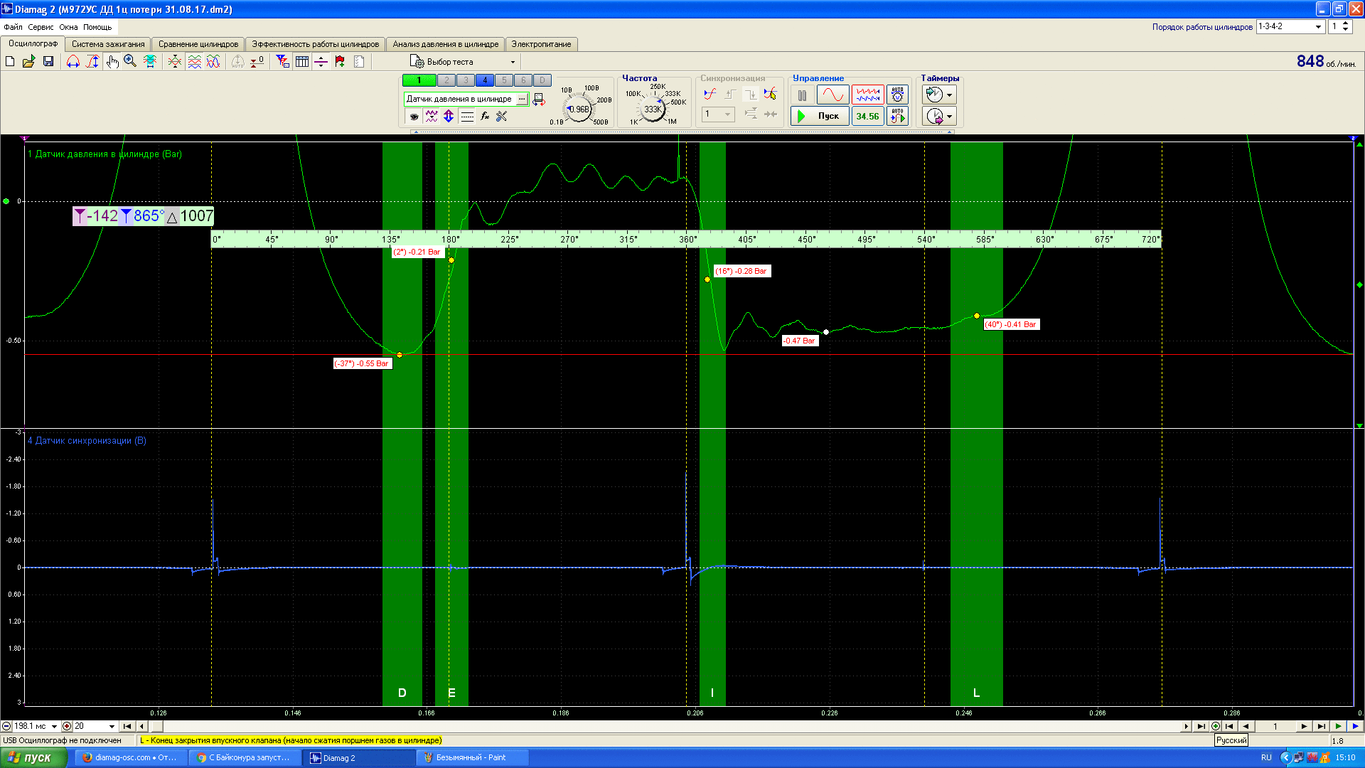Click the ellipsis button beside sensor name

[x=522, y=99]
